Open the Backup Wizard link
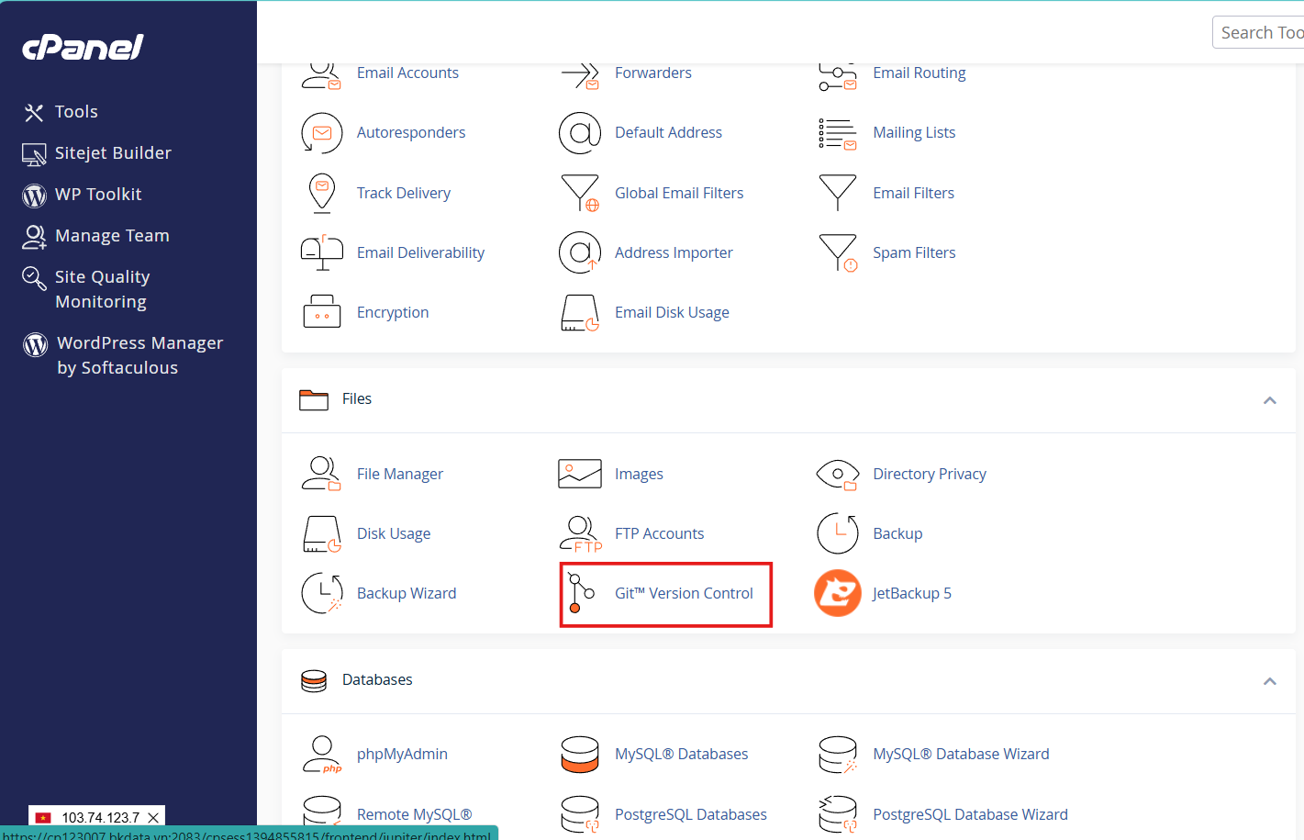The height and width of the screenshot is (840, 1304). pos(407,593)
